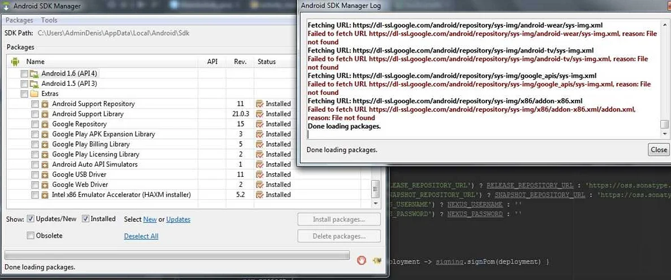The height and width of the screenshot is (280, 671).
Task: Sort packages by the Rev. column header
Action: point(240,62)
